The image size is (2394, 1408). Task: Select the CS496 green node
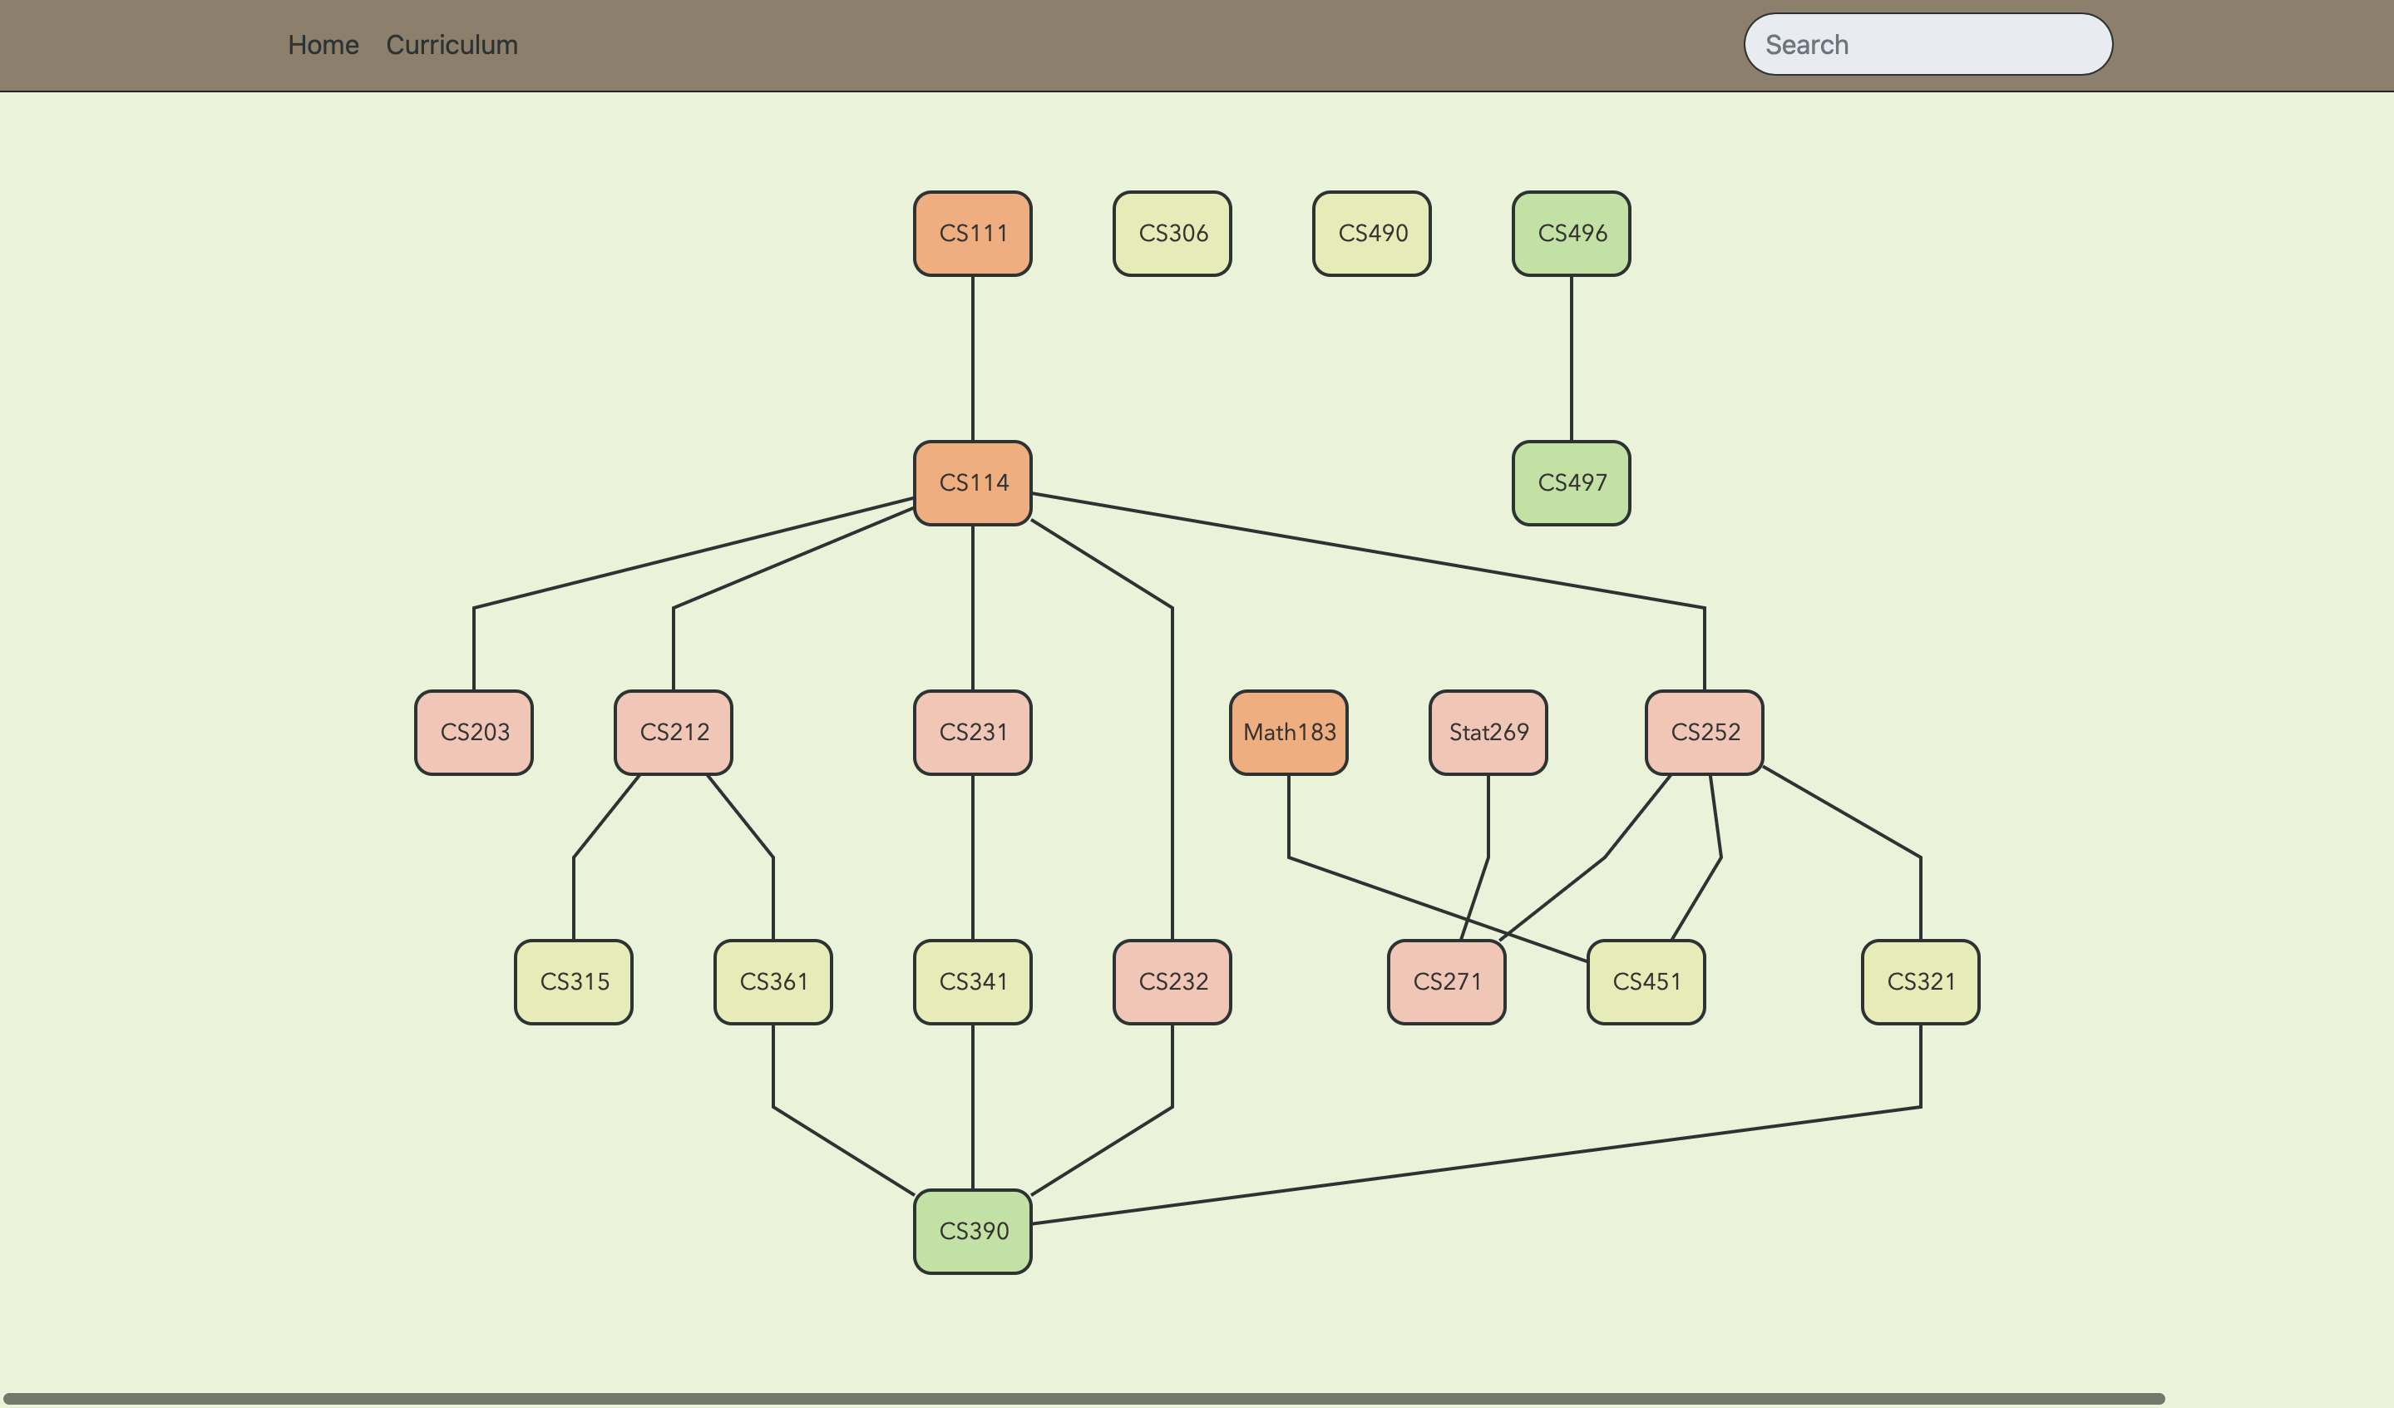pos(1570,234)
